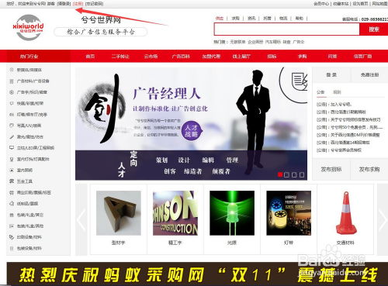Open 线上展厅 in the navigation bar
388x286 pixels.
241,57
